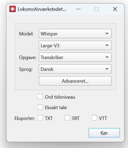128x148 pixels.
Task: Open the Whisper model dropdown arrow
Action: [x=107, y=34]
